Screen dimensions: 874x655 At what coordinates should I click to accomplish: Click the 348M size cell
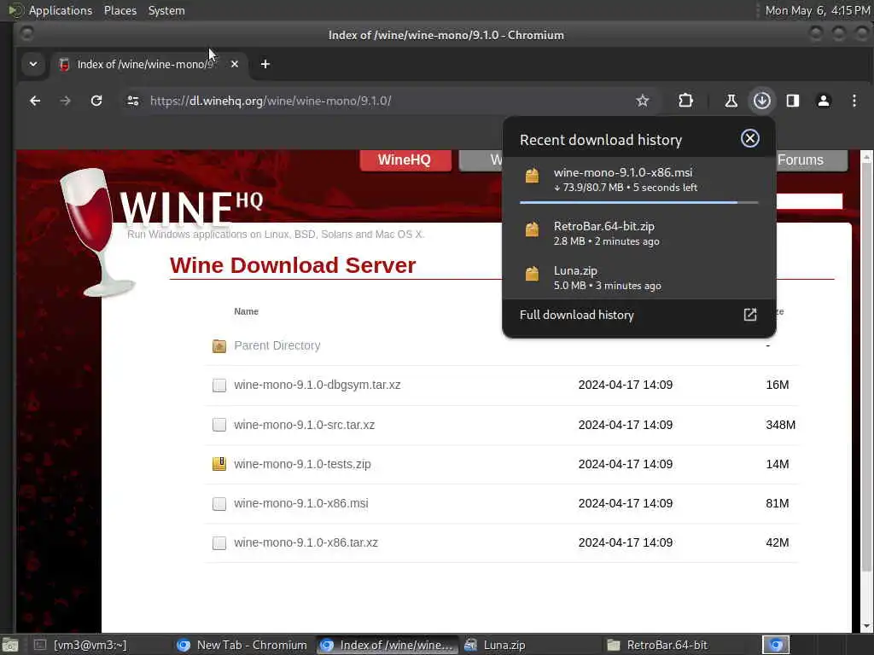780,425
